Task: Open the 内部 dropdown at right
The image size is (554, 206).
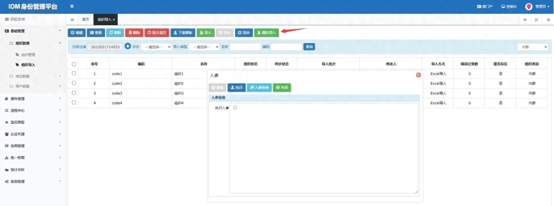Action: 532,47
